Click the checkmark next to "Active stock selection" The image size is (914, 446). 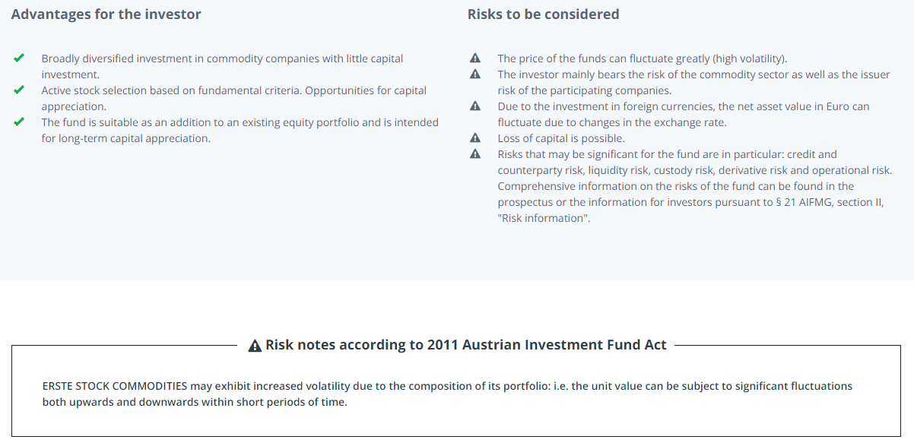coord(19,90)
